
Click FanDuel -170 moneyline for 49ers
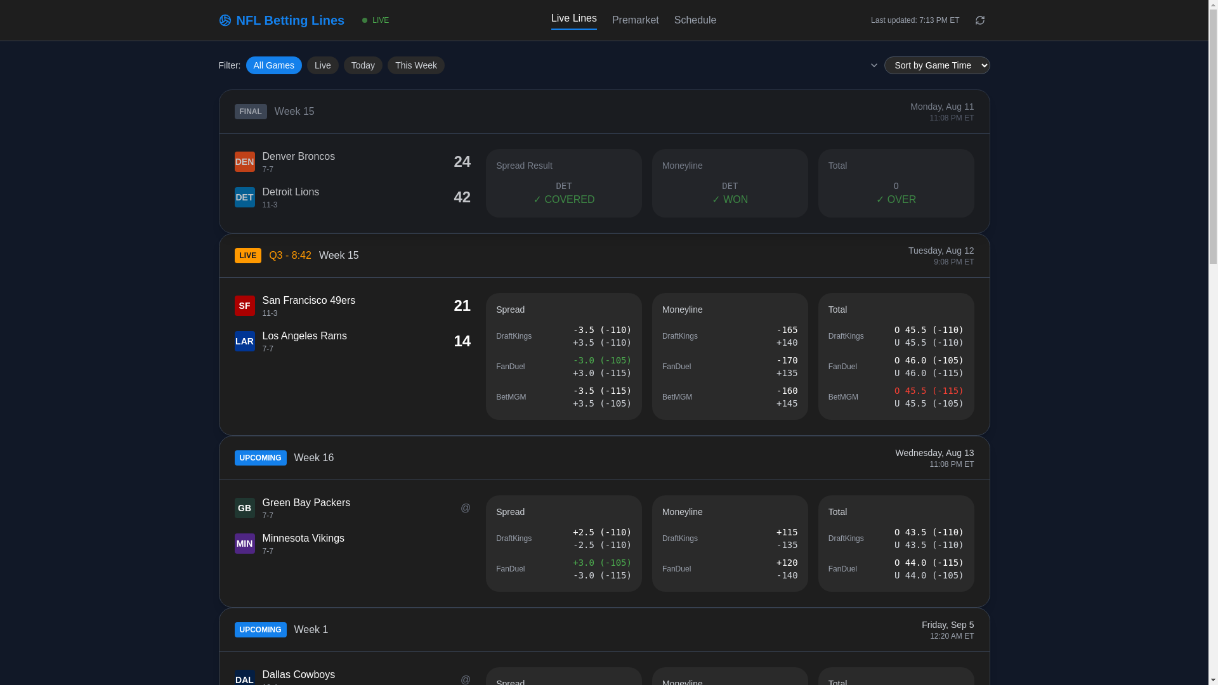(x=787, y=360)
